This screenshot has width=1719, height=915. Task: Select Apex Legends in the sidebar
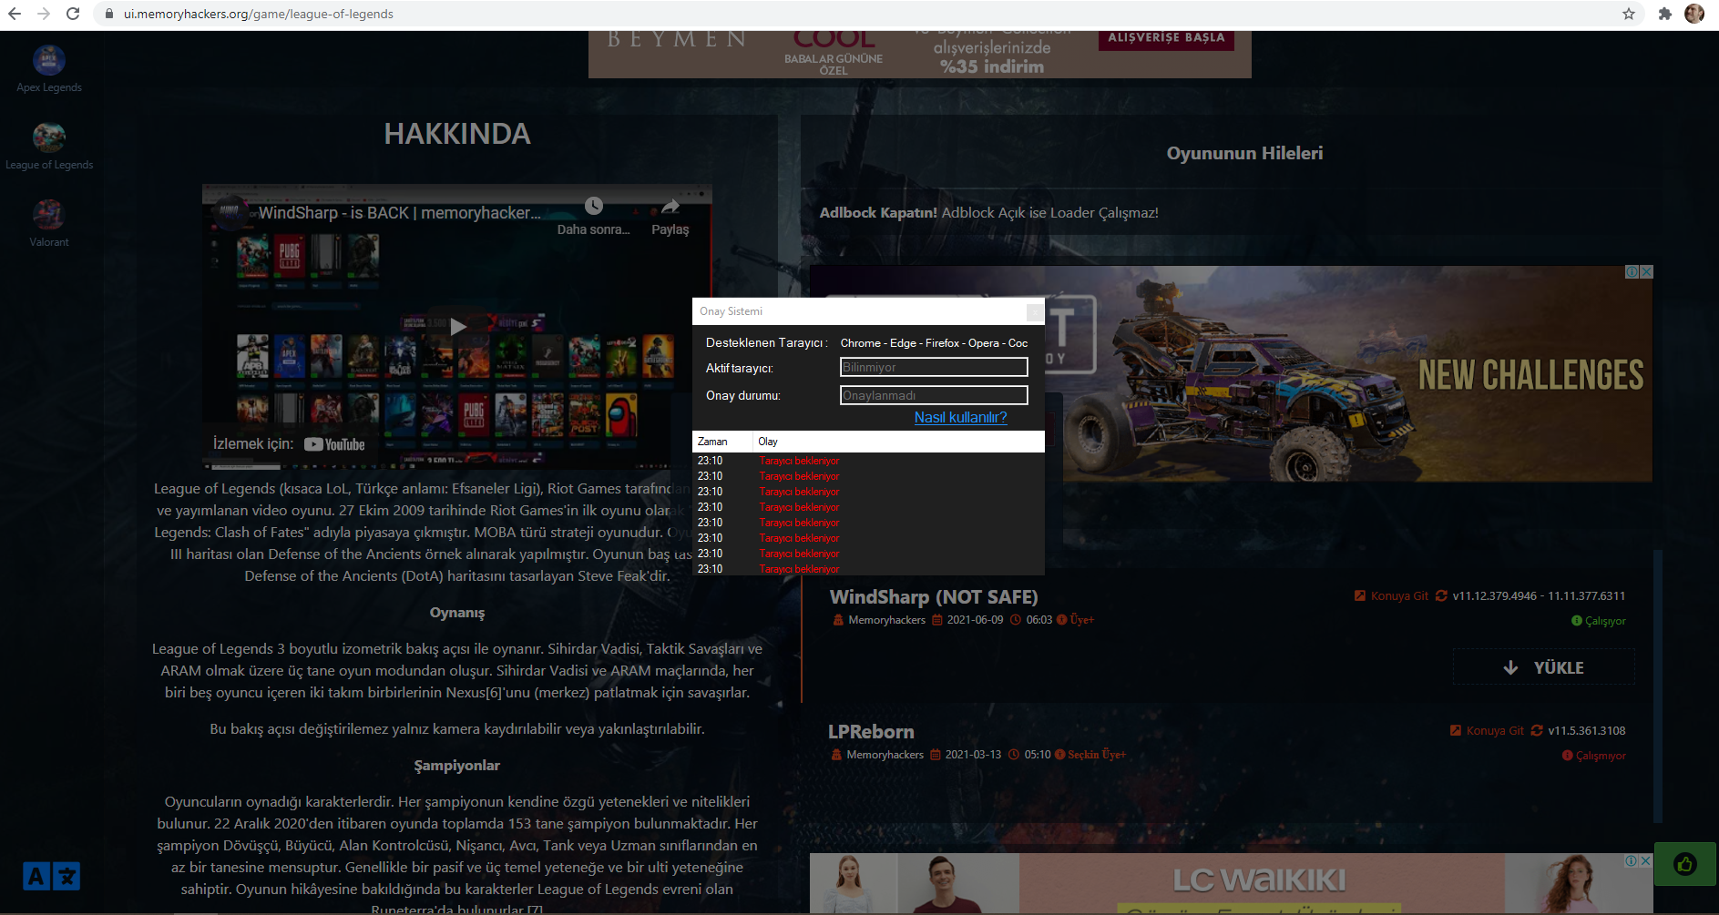click(x=49, y=69)
